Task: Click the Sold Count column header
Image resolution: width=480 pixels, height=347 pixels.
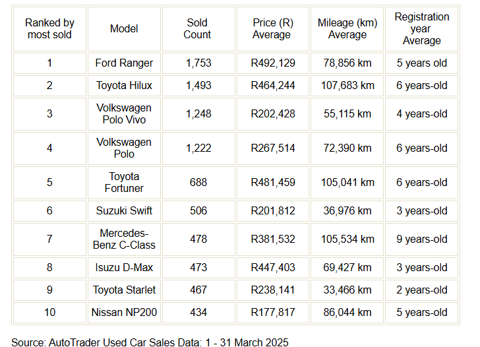Action: [x=198, y=29]
